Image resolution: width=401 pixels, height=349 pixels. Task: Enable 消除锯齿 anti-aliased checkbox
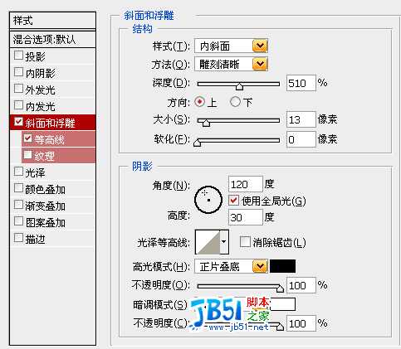(x=245, y=242)
